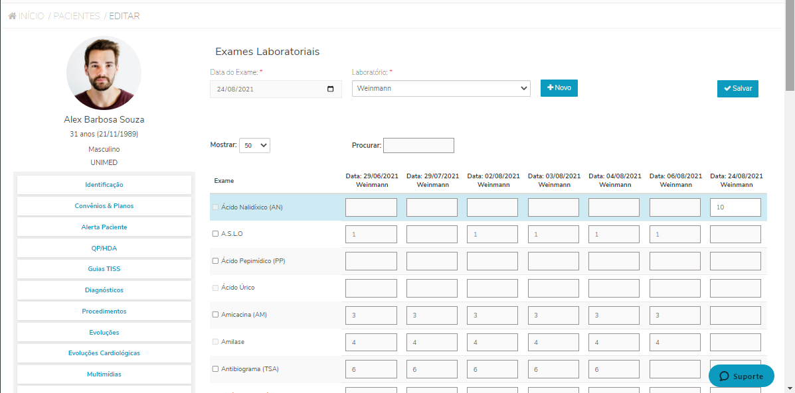795x393 pixels.
Task: Open the Suporte chat button
Action: [x=741, y=376]
